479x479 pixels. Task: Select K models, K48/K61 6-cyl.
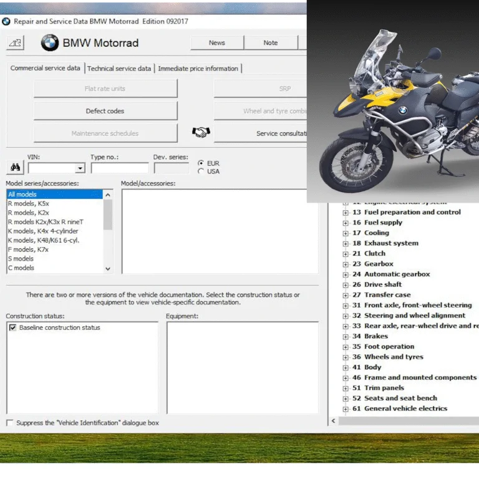(x=55, y=240)
